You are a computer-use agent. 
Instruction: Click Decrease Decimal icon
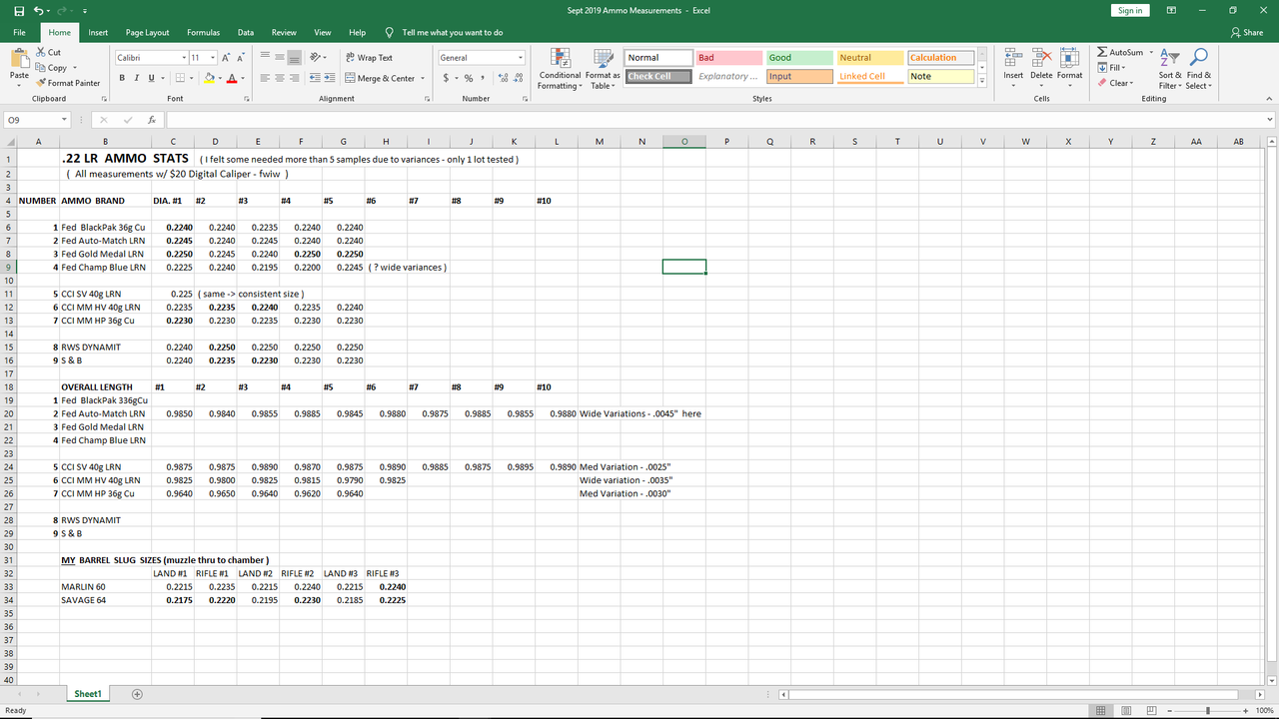[518, 78]
